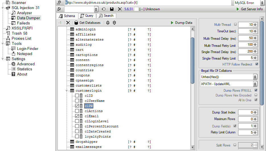Enable Dump Rows Hex Encoded checkbox

tap(256, 95)
